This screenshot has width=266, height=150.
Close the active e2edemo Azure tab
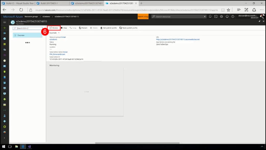click(136, 3)
